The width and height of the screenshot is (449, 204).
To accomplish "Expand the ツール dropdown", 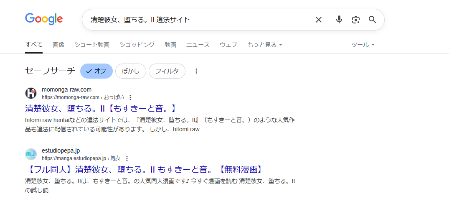I will pos(363,45).
